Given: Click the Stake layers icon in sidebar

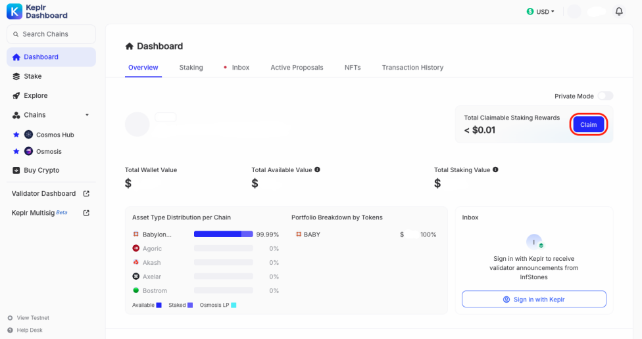Looking at the screenshot, I should coord(16,76).
